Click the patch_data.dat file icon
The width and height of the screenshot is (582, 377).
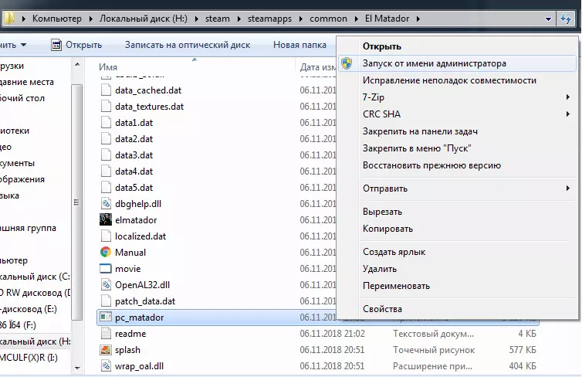(106, 301)
